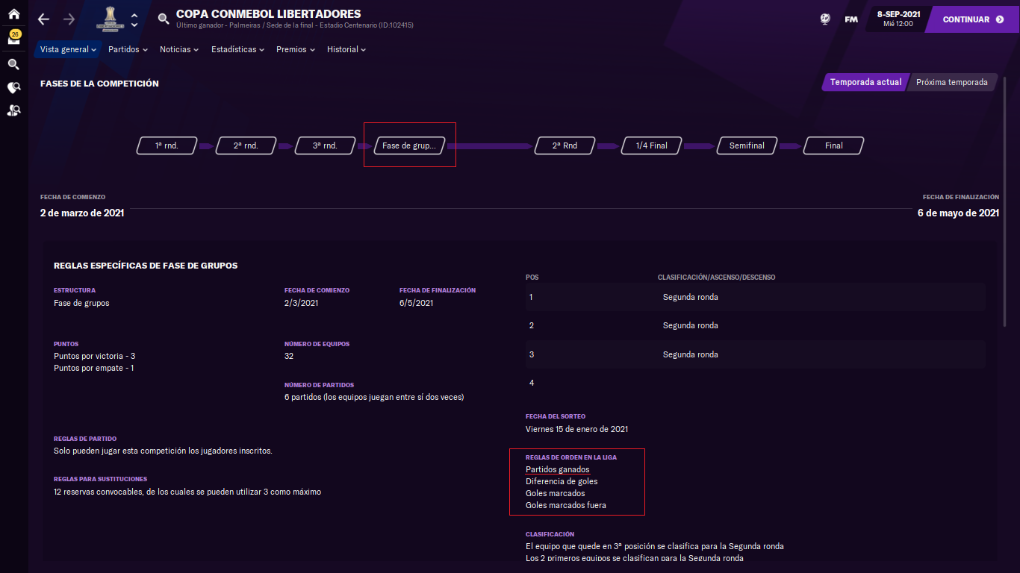
Task: Select the 2ª Rnd knockout stage
Action: point(565,145)
